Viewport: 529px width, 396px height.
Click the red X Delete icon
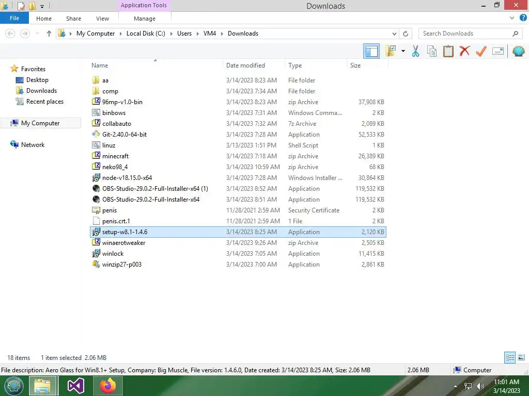464,51
